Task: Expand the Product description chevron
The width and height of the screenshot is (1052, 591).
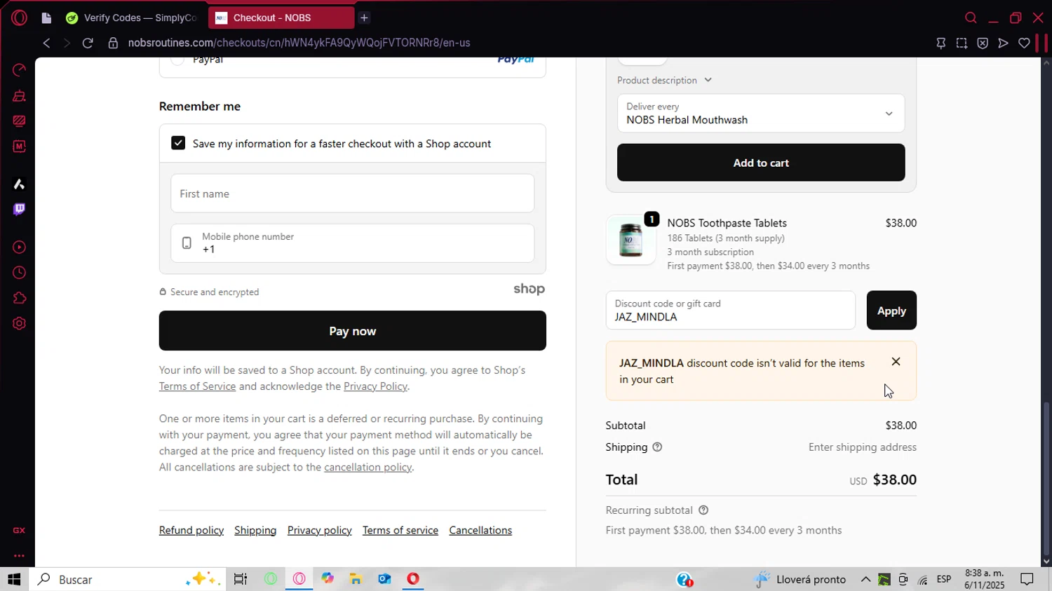Action: (x=708, y=80)
